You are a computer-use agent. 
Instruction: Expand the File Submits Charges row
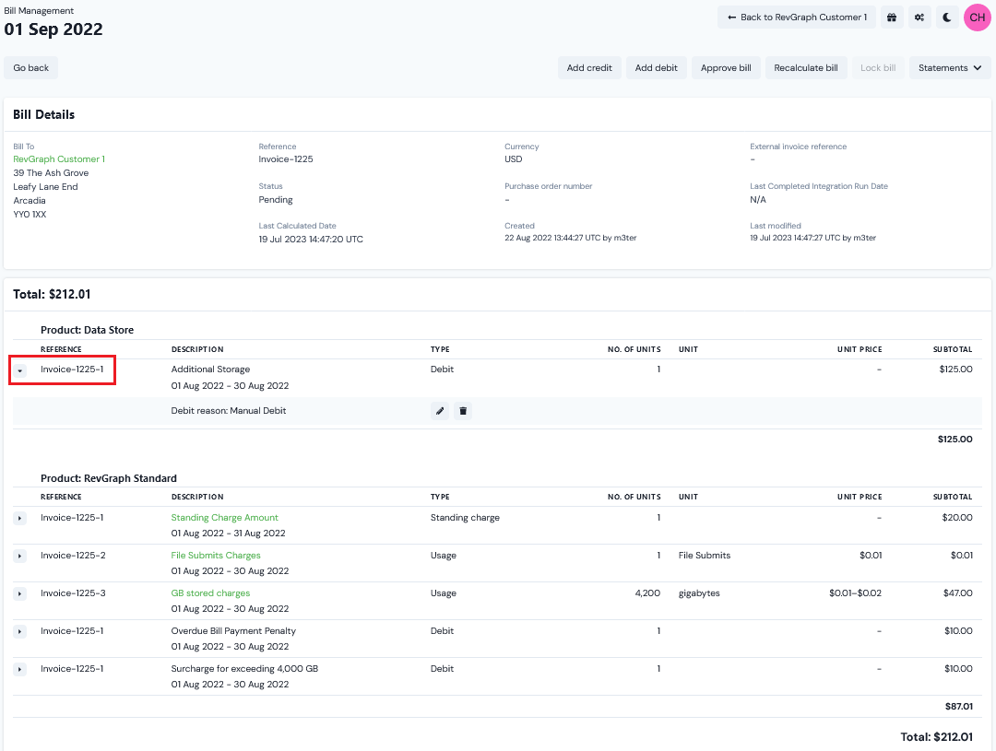click(19, 556)
